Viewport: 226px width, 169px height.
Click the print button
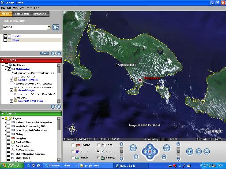coord(199,151)
